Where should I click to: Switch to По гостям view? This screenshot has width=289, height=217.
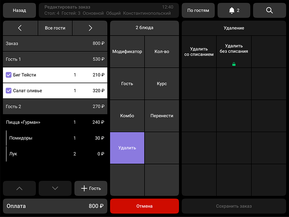tap(198, 10)
